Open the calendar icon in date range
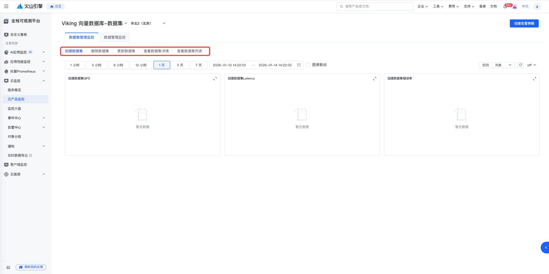Screen dimensions: 549x274 299,65
